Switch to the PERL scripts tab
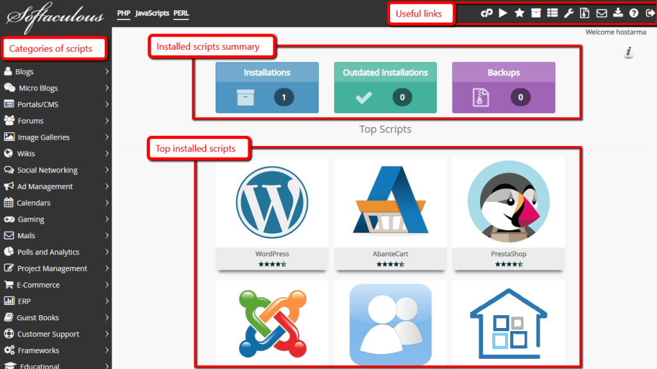 [181, 13]
